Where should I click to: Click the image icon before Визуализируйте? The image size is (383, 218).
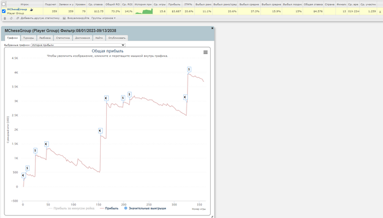coord(64,18)
